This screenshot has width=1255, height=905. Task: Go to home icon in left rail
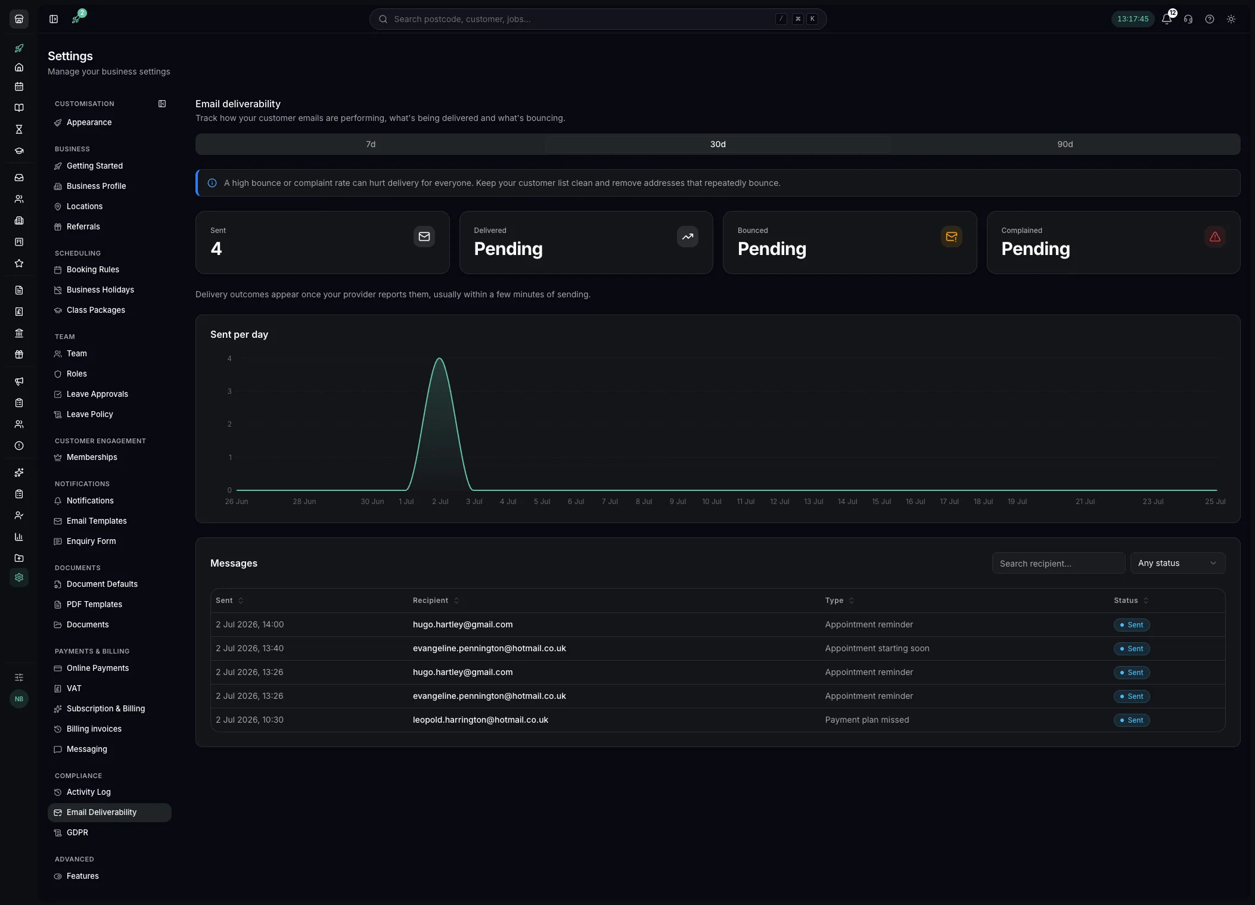(19, 67)
